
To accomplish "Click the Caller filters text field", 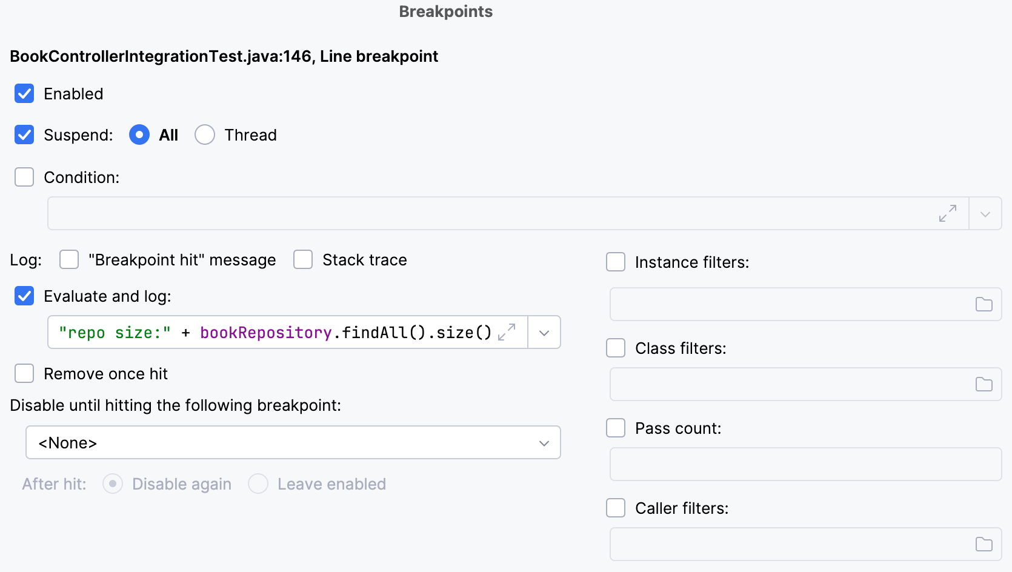I will [x=788, y=544].
